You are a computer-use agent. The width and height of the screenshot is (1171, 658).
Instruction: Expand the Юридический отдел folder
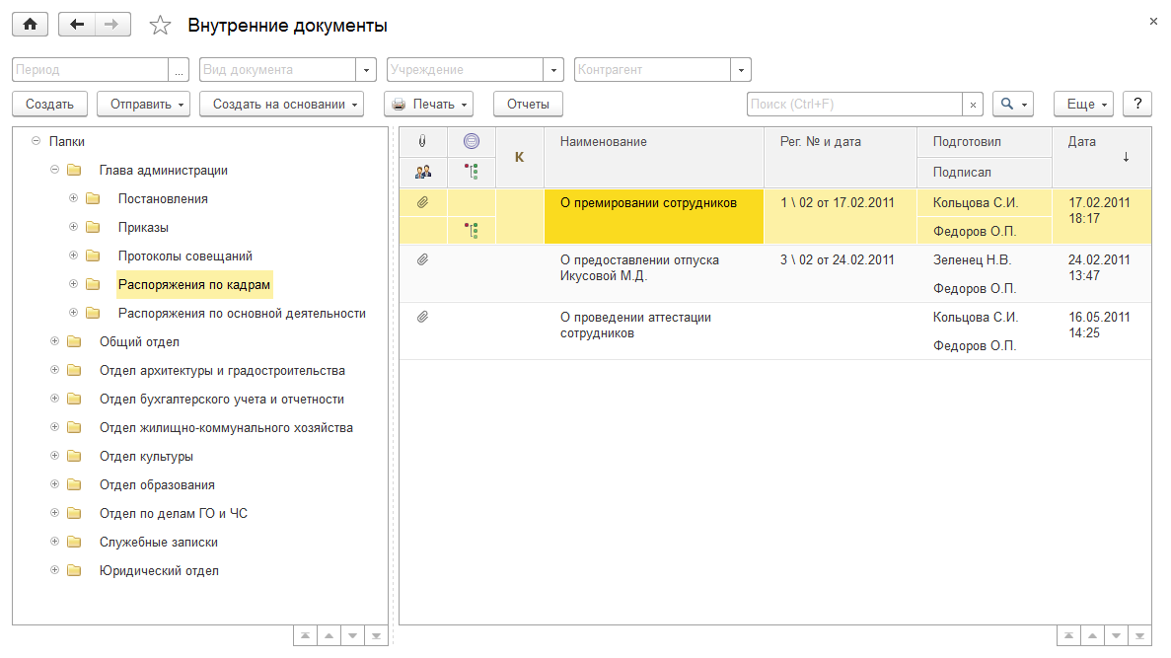tap(54, 570)
